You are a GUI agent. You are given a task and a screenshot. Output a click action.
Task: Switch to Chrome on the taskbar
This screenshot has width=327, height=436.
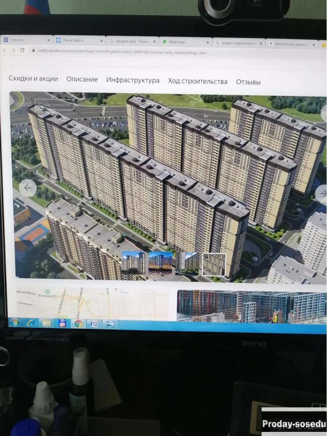(78, 324)
